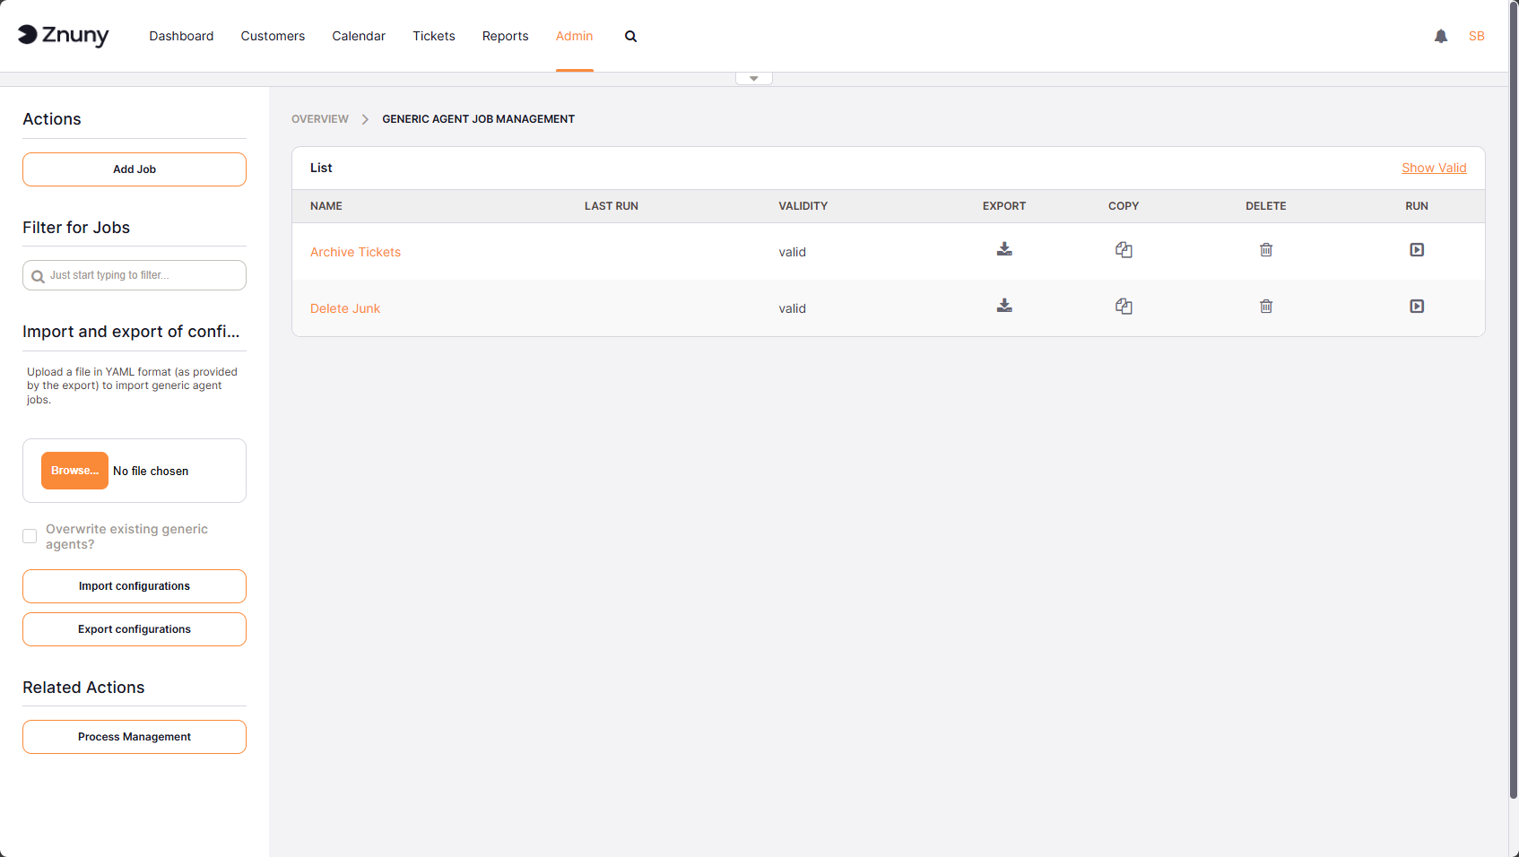Open the Archive Tickets job details

click(355, 252)
